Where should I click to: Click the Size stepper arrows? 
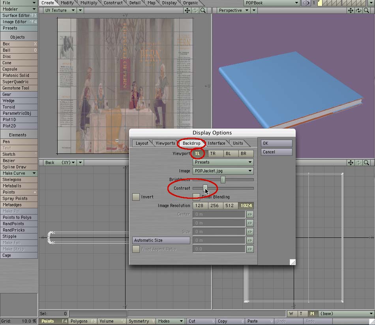pos(250,232)
